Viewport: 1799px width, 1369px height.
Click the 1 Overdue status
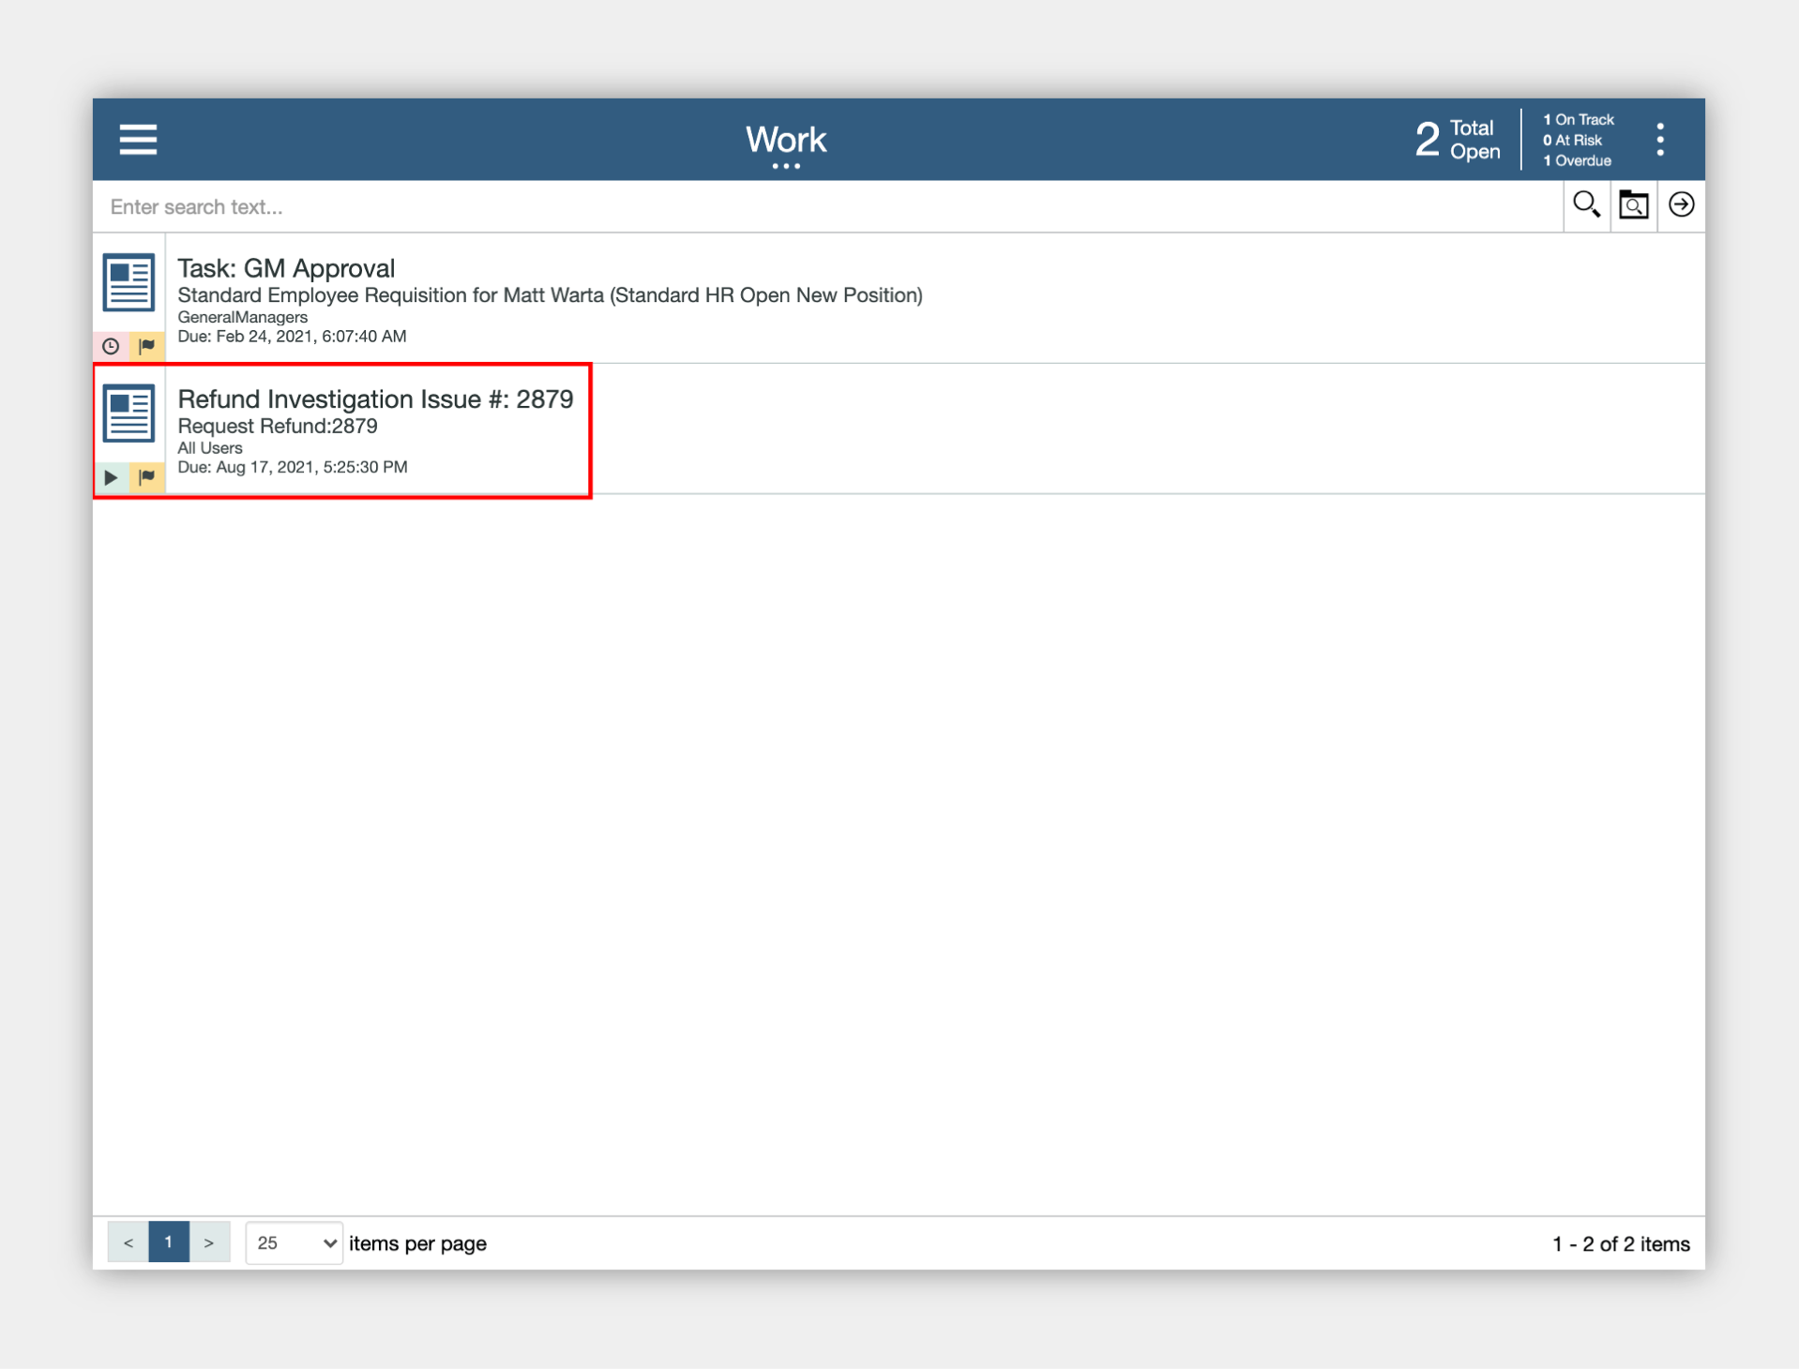[x=1578, y=160]
